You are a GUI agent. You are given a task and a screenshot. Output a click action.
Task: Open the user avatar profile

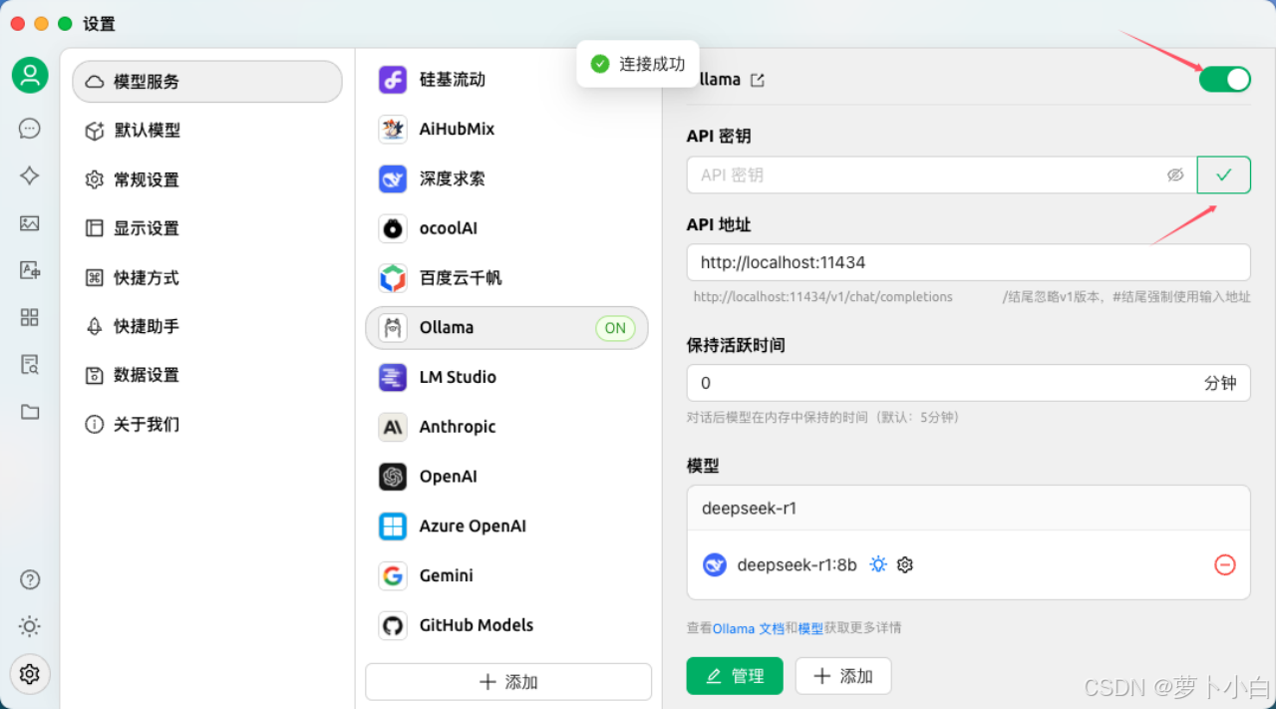point(30,76)
